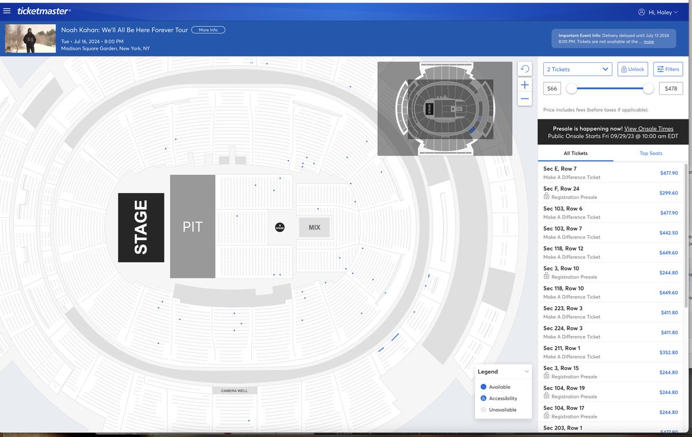Viewport: 692px width, 437px height.
Task: Select Sec 104, Row 19 ticket listing
Action: pos(611,392)
